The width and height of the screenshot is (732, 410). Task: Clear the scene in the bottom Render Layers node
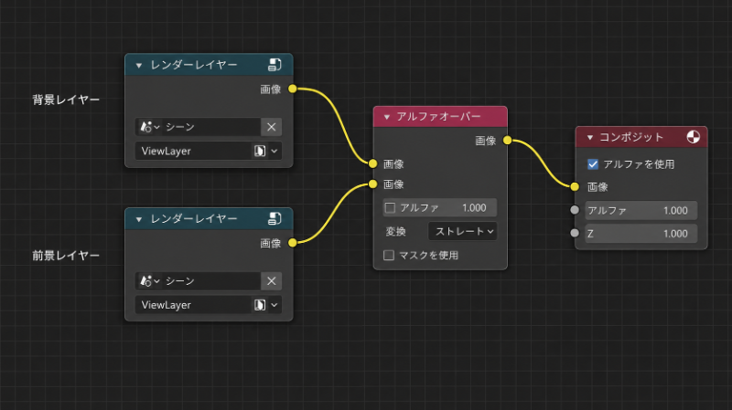click(271, 281)
